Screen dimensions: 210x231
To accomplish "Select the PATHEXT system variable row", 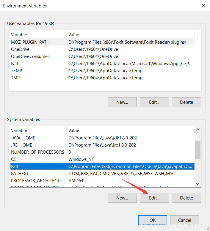I will [x=20, y=174].
